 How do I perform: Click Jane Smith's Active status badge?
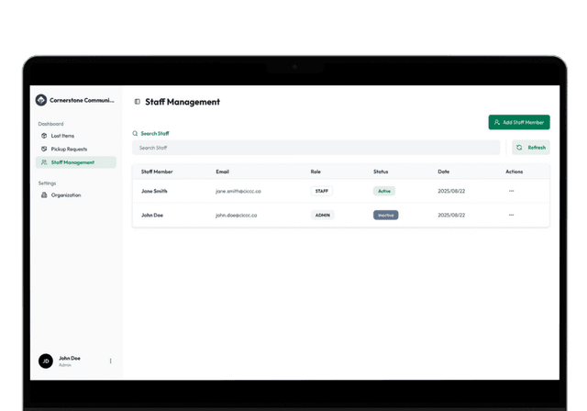(x=384, y=191)
